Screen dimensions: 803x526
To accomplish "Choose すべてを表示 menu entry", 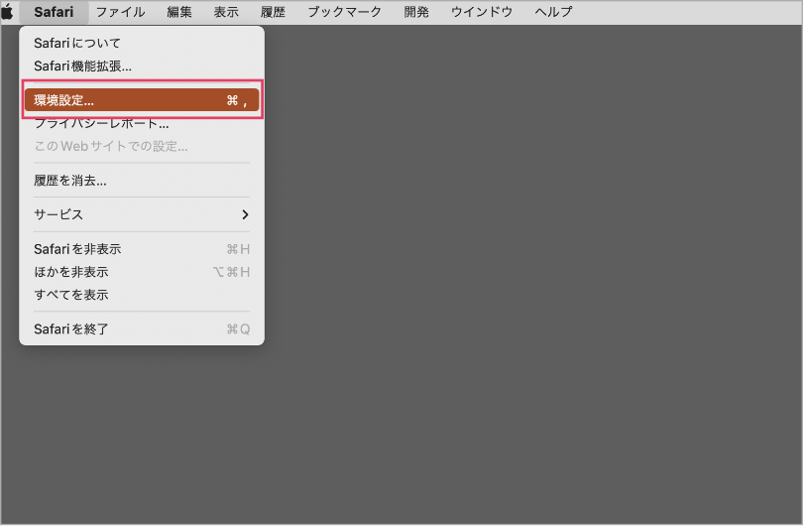I will pos(142,295).
